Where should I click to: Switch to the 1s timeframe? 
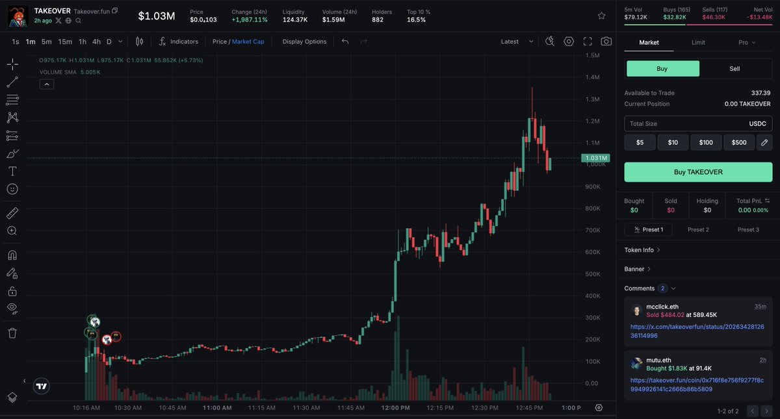(x=15, y=42)
